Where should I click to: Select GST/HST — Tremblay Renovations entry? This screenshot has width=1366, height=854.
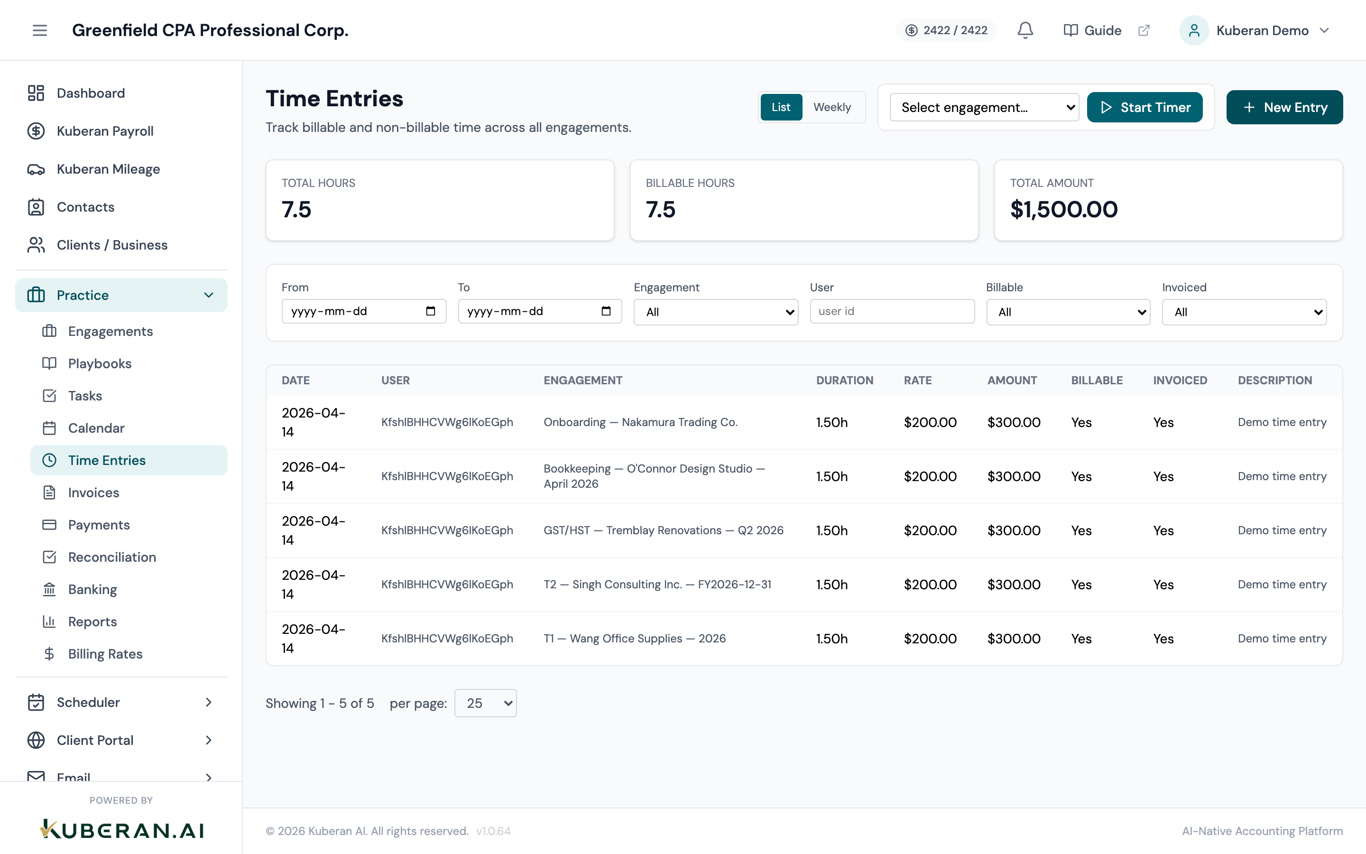click(804, 530)
